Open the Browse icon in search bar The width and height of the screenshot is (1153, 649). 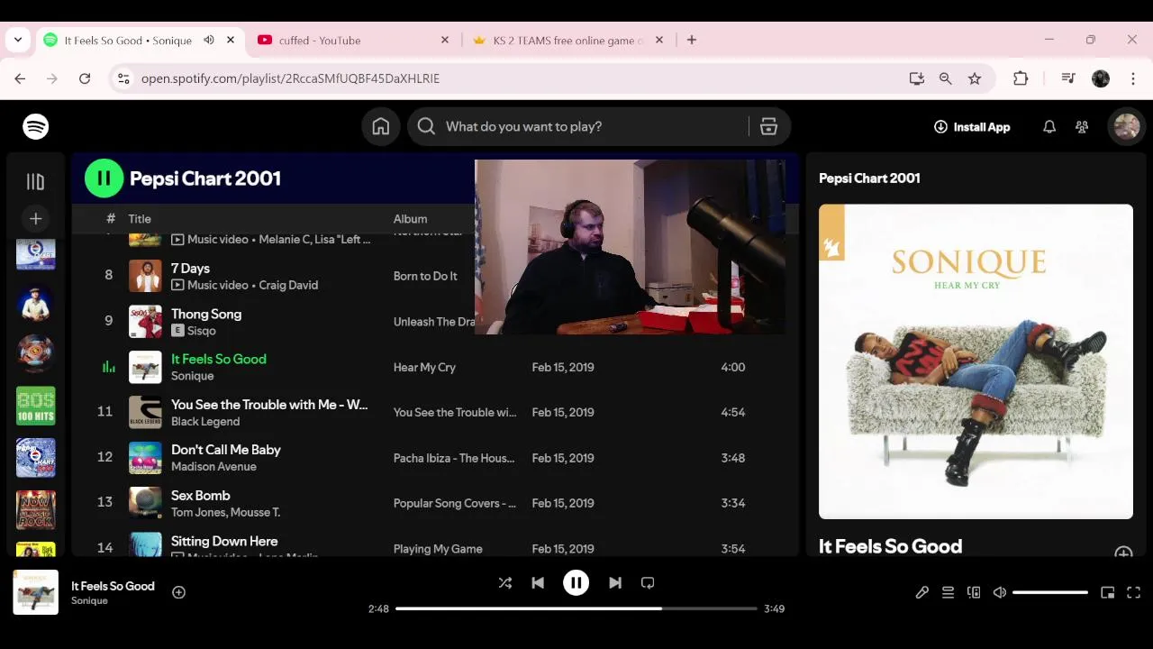click(768, 127)
